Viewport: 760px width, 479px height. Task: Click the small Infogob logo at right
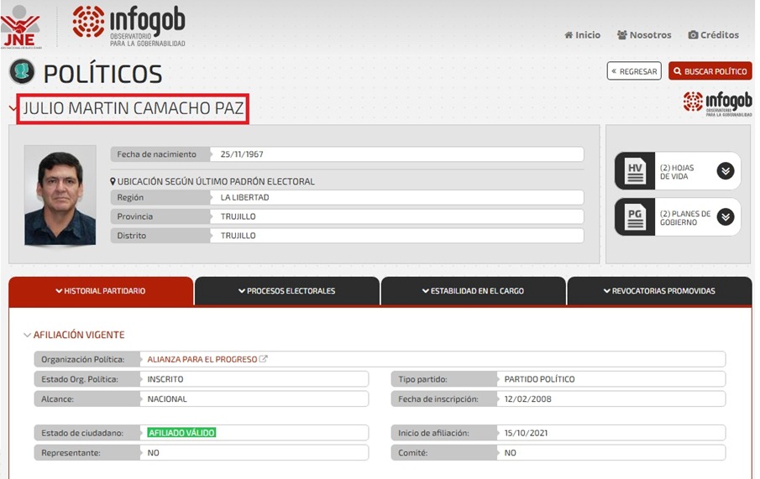(716, 103)
